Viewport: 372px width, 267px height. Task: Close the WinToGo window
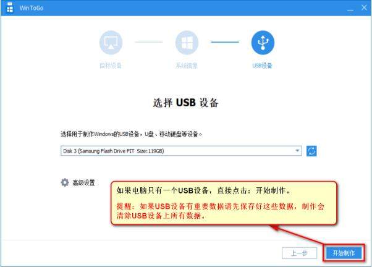click(x=364, y=7)
